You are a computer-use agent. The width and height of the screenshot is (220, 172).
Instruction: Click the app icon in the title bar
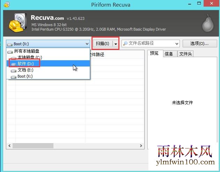pyautogui.click(x=5, y=4)
